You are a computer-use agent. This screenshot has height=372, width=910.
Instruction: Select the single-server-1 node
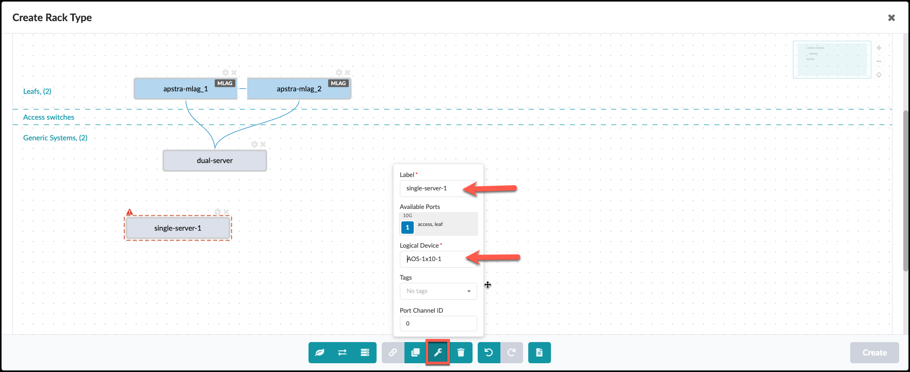coord(177,228)
